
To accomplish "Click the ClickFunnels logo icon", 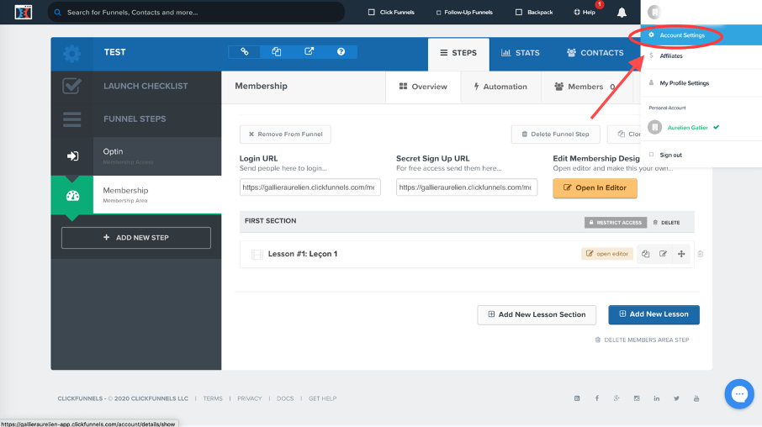I will pyautogui.click(x=23, y=12).
